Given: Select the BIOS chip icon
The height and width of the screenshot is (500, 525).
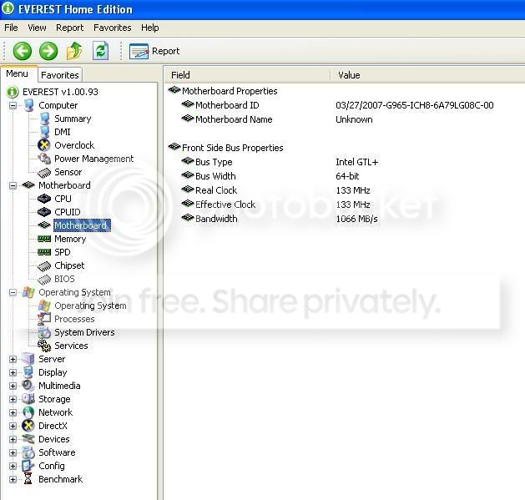Looking at the screenshot, I should point(44,280).
